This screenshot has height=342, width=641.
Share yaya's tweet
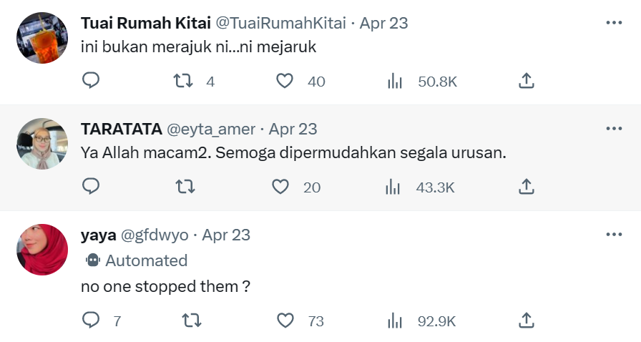pos(526,320)
